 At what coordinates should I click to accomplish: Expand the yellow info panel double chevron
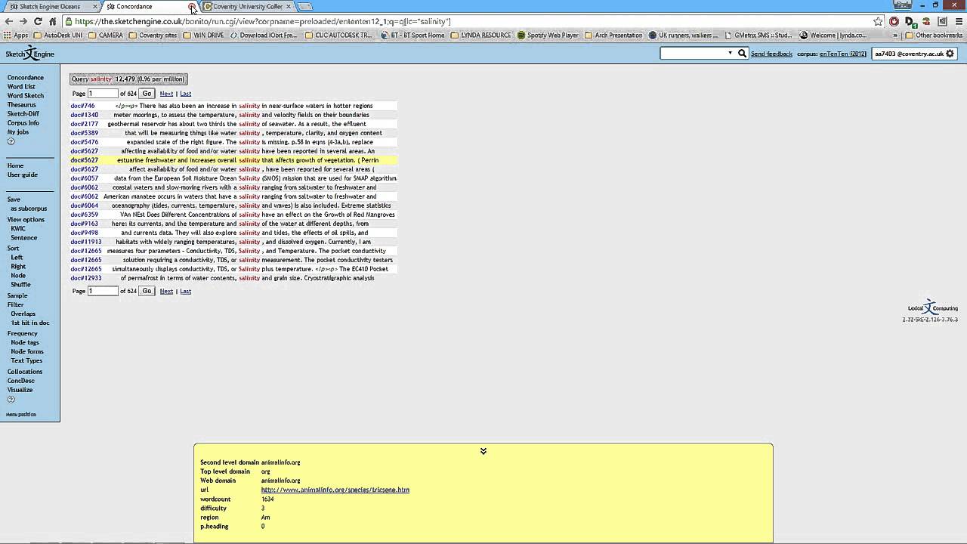click(x=483, y=450)
